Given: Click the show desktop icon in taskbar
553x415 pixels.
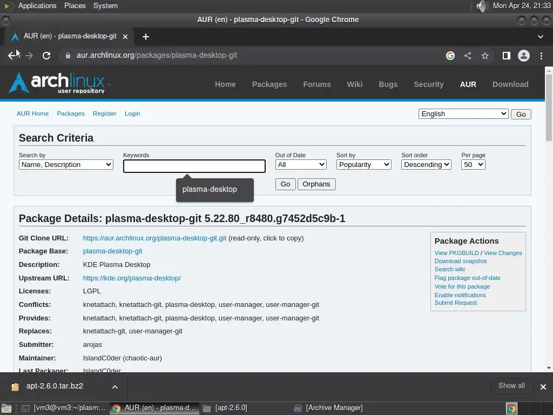Looking at the screenshot, I should (6, 409).
